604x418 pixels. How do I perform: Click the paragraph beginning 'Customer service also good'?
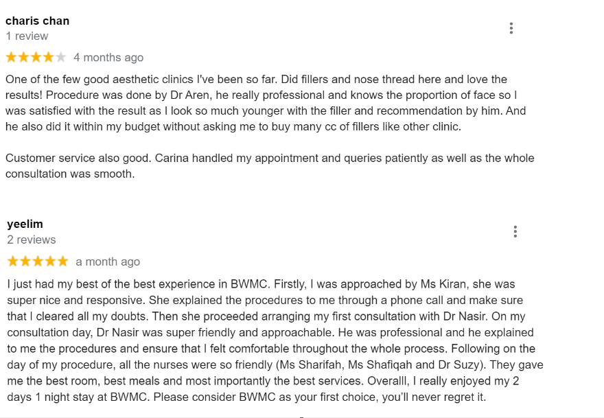[270, 166]
